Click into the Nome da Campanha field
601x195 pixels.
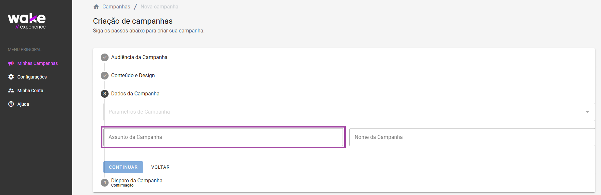pos(472,137)
